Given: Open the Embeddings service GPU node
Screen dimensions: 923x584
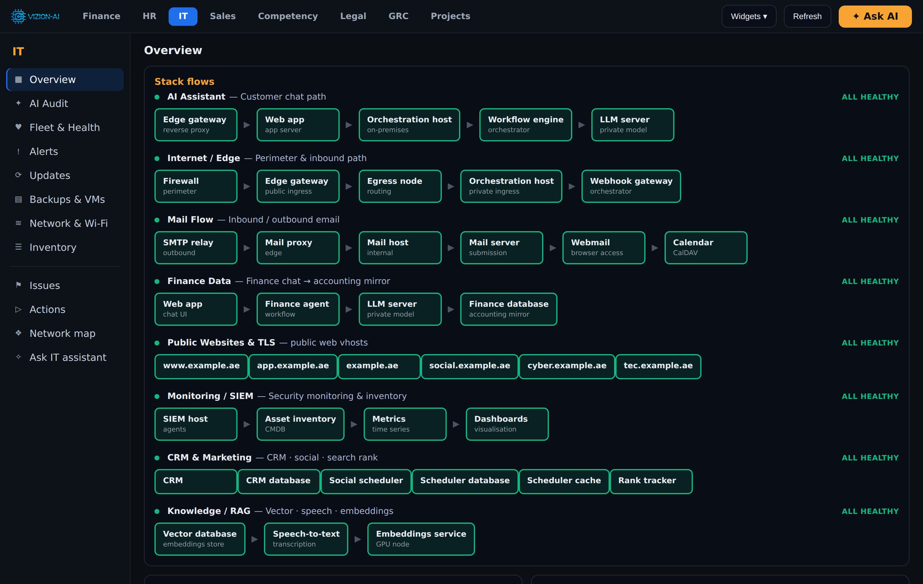Looking at the screenshot, I should click(421, 539).
